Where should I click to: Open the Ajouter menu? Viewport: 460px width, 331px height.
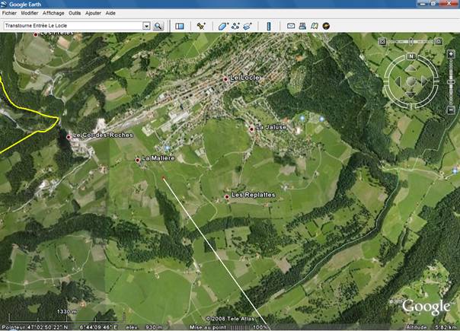coord(94,13)
